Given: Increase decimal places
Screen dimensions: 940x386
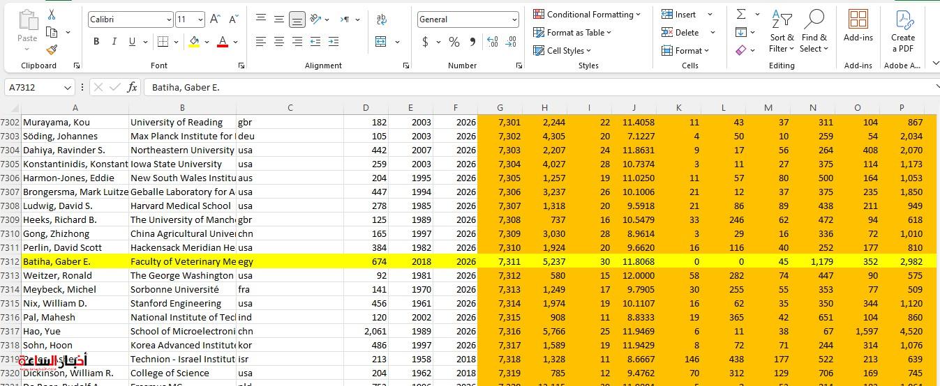Looking at the screenshot, I should [x=493, y=42].
